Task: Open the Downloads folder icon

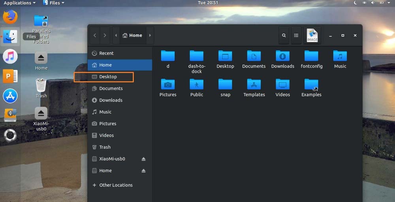Action: [x=282, y=56]
